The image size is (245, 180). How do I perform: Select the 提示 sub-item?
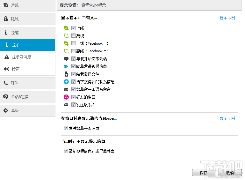click(27, 45)
